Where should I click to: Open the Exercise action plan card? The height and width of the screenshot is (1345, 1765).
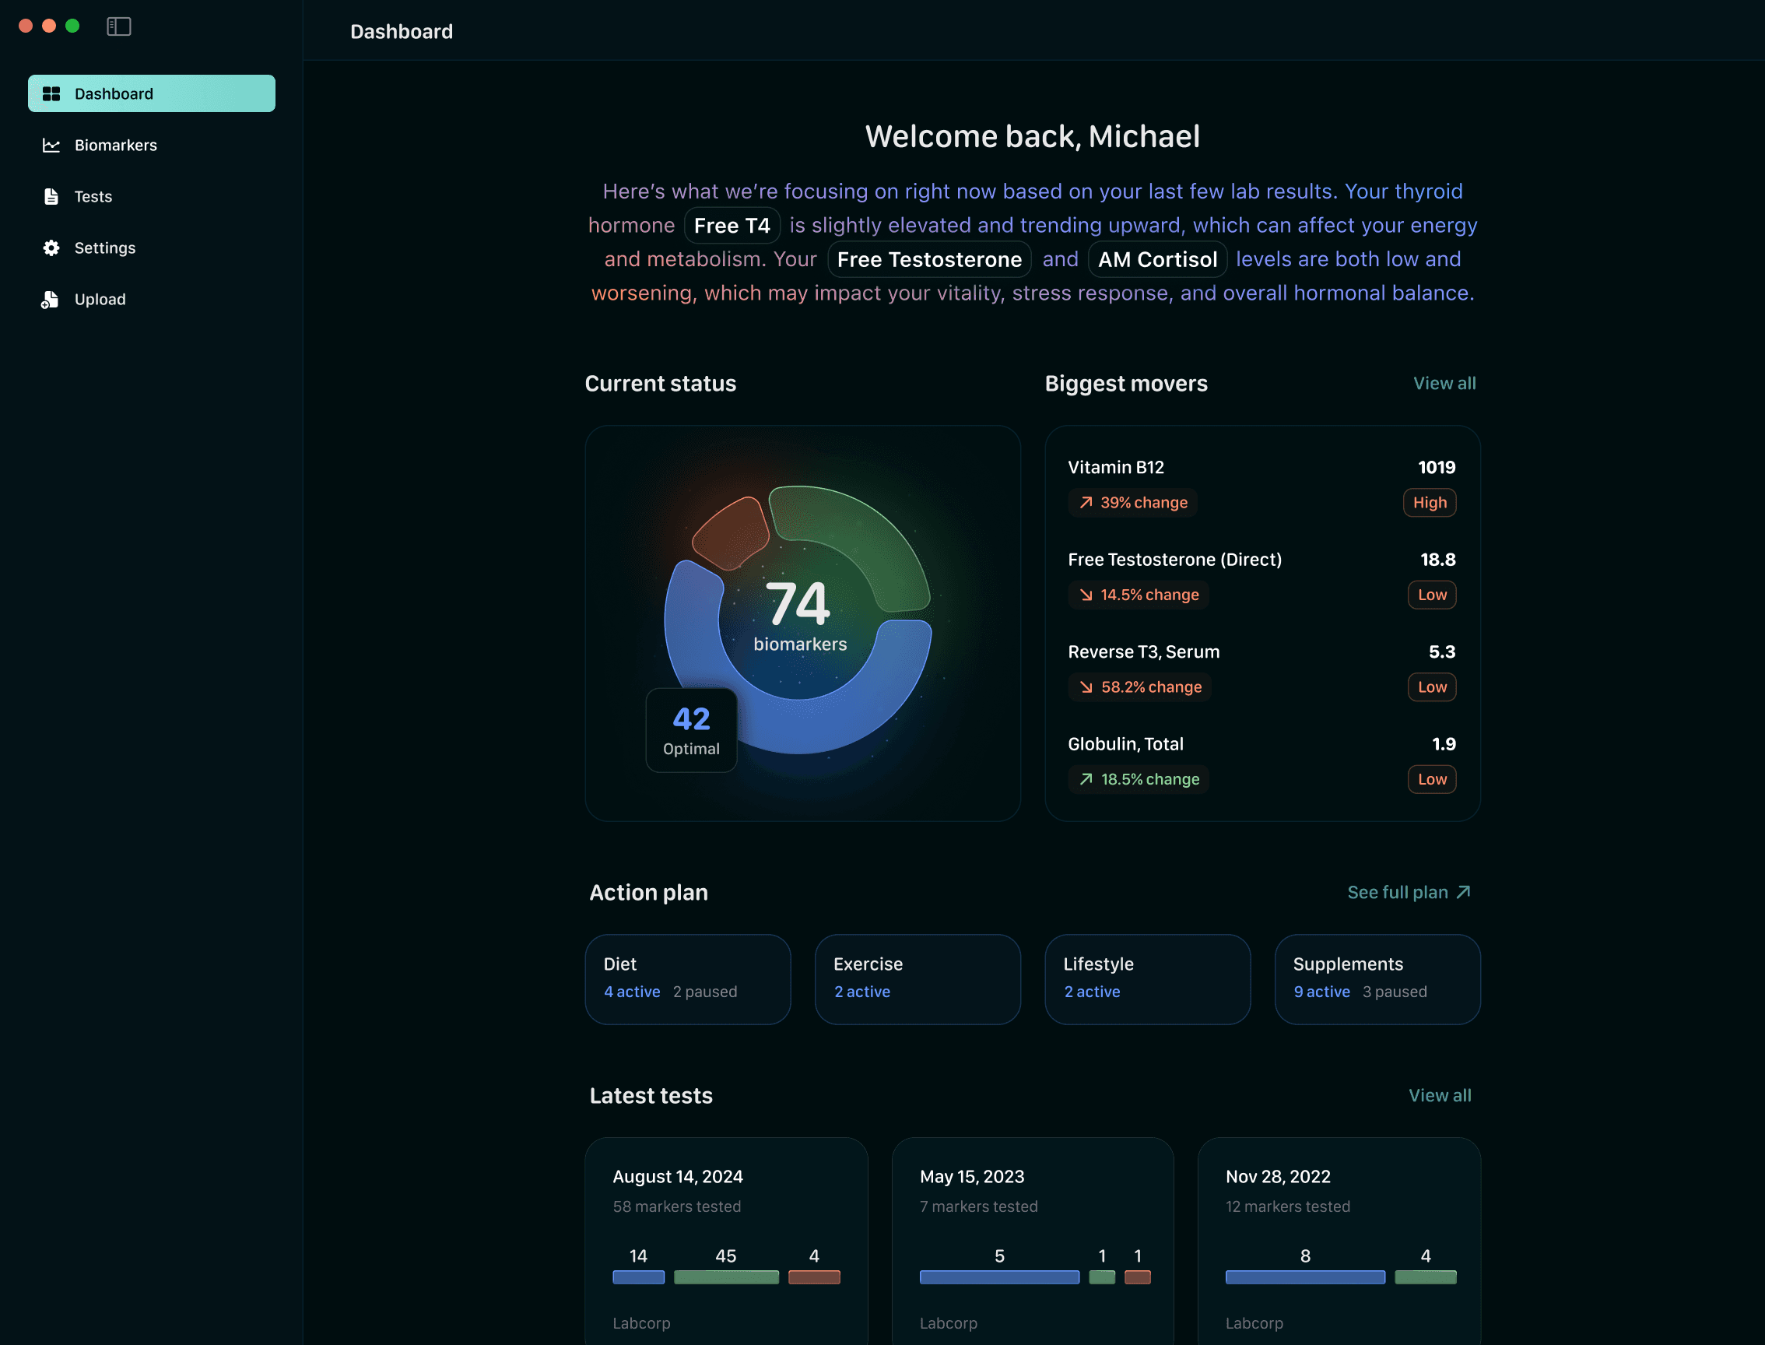918,978
